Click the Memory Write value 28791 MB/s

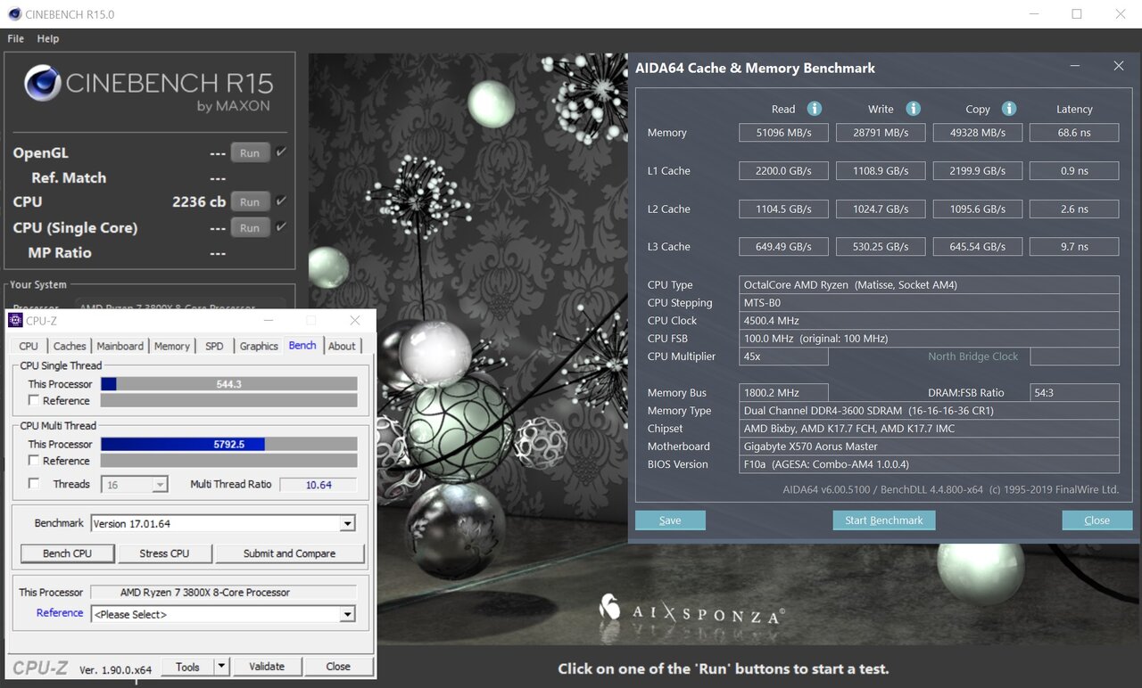[x=881, y=133]
